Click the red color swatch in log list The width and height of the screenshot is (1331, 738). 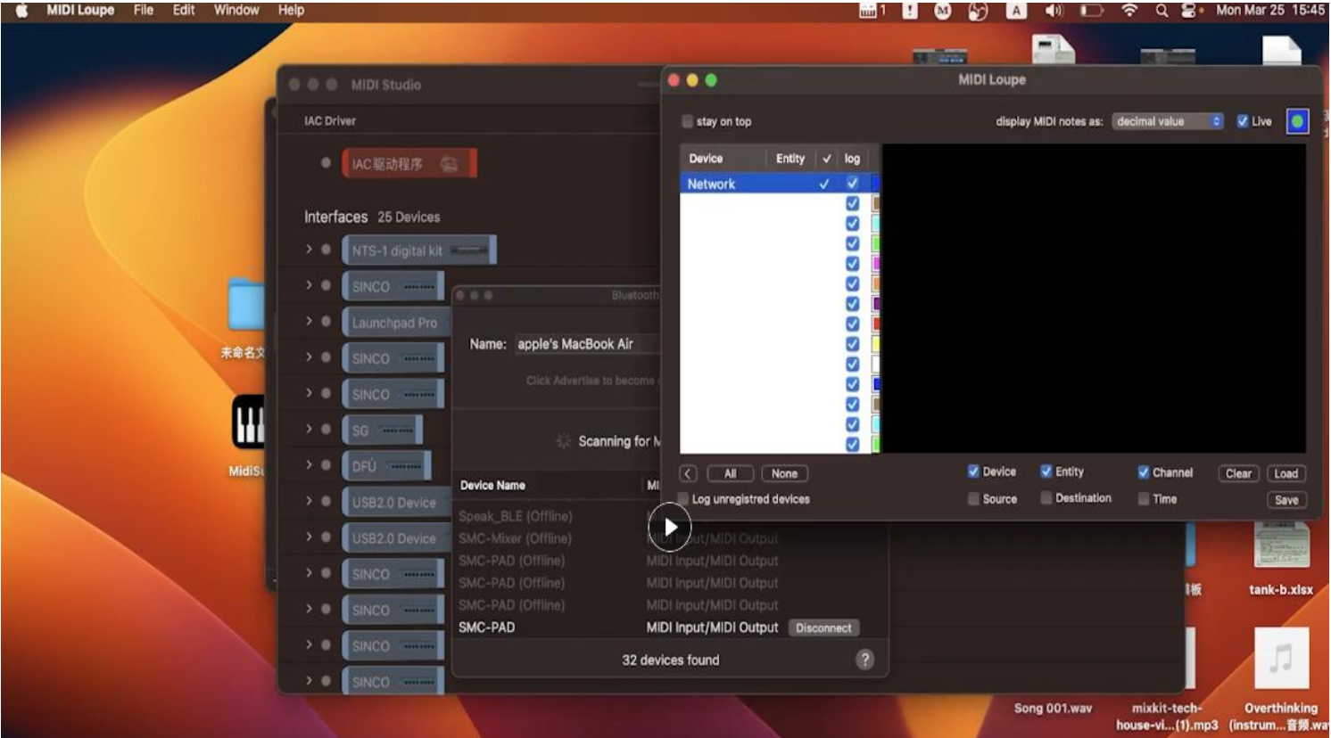[876, 324]
